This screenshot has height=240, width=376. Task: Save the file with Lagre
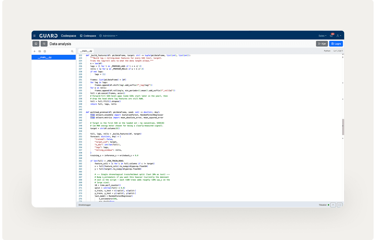coord(336,44)
